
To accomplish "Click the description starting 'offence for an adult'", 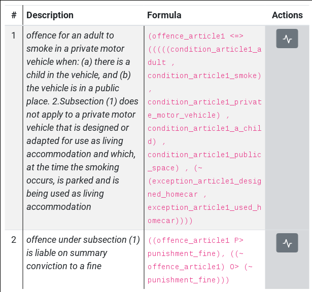I will (82, 121).
